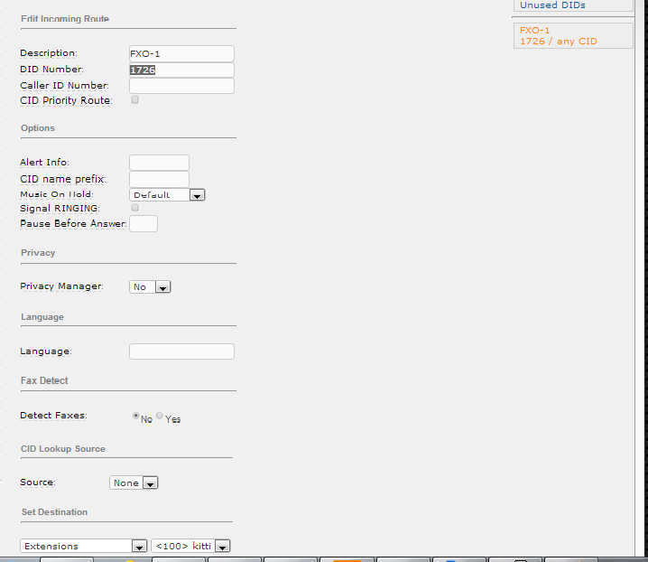This screenshot has height=562, width=648.
Task: Click the CID name prefix field
Action: point(159,179)
